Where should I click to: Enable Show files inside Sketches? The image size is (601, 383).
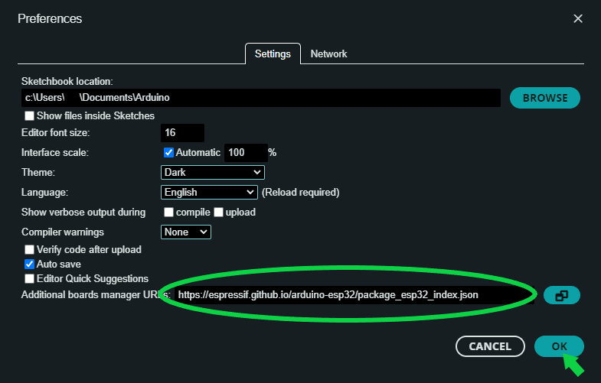[30, 116]
